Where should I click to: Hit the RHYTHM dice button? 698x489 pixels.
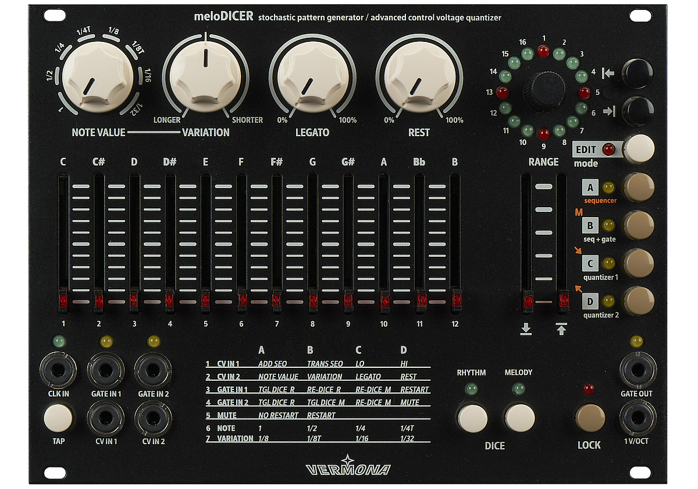(472, 417)
